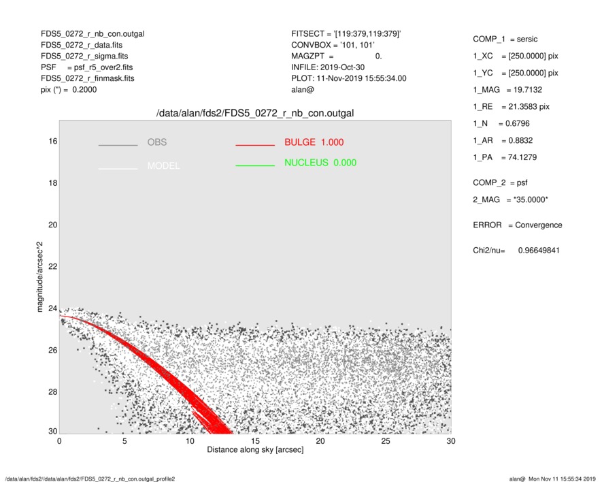This screenshot has height=482, width=602.
Task: Click the MAGZPT = 0. line
Action: pos(336,56)
